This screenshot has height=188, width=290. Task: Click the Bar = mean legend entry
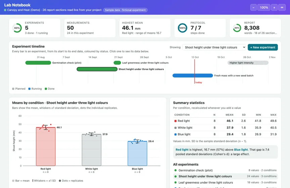(x=21, y=181)
